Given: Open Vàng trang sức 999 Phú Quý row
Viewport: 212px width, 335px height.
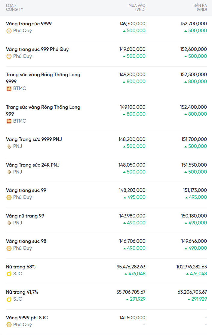Looking at the screenshot, I should (37, 49).
